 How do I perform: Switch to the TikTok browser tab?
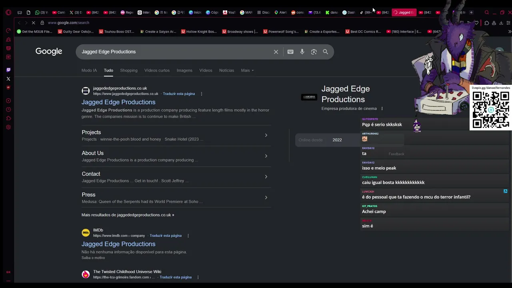click(366, 12)
